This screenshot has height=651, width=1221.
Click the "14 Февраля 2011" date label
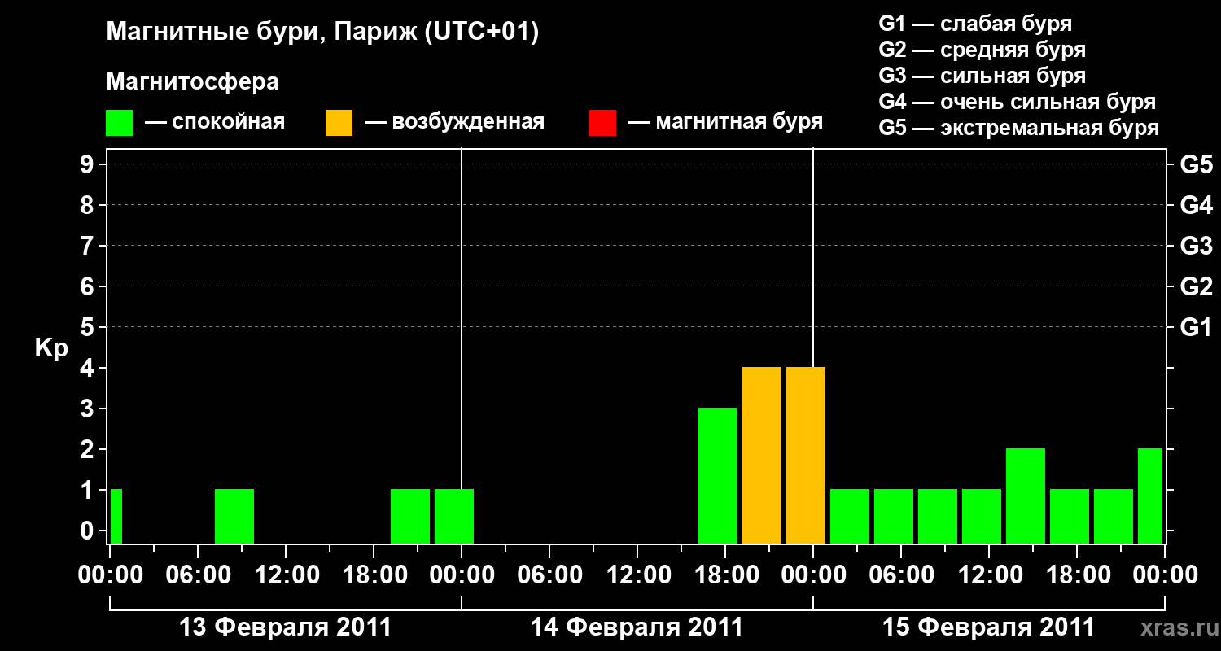637,627
